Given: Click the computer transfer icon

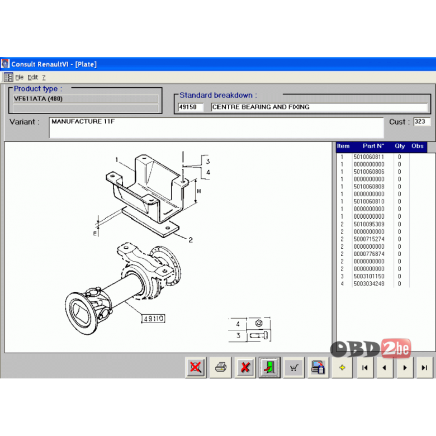Looking at the screenshot, I should (318, 367).
